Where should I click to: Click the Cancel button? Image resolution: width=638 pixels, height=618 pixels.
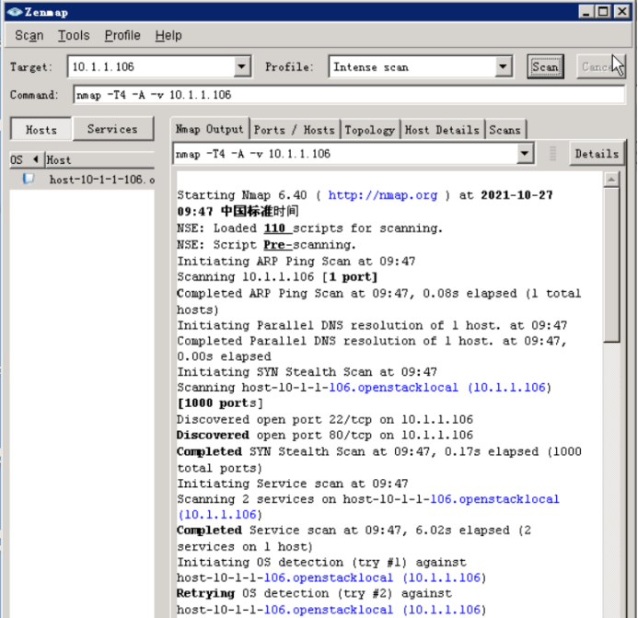tap(600, 66)
